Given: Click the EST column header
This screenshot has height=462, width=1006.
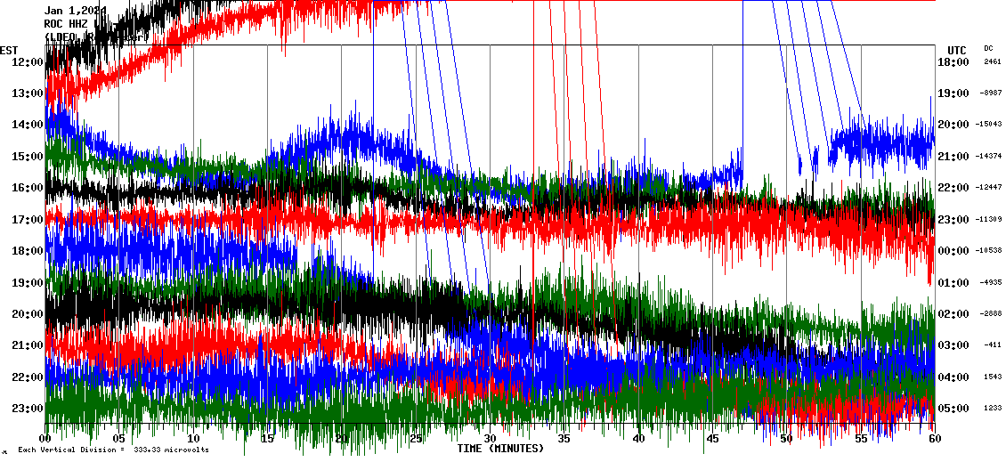Looking at the screenshot, I should pyautogui.click(x=10, y=50).
